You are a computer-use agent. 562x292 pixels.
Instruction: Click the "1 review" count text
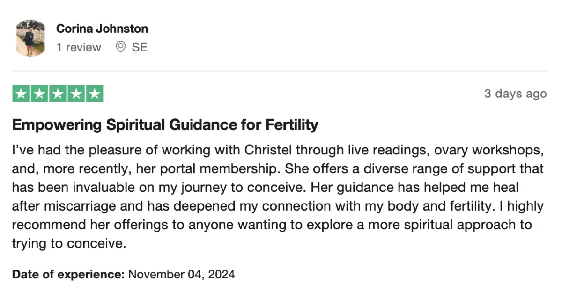tap(79, 47)
